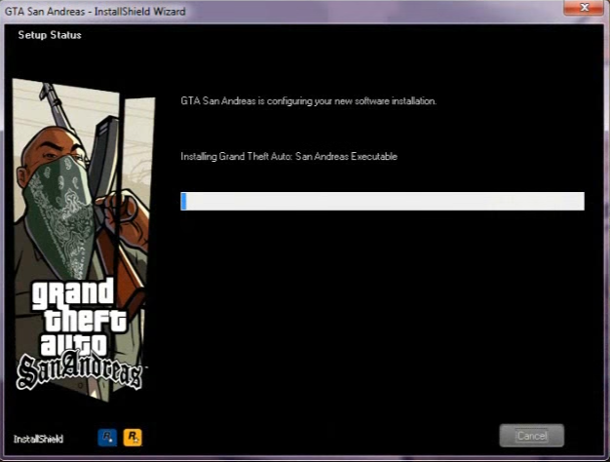Viewport: 610px width, 462px height.
Task: Click the word 'grand' in the game logo
Action: pyautogui.click(x=73, y=293)
